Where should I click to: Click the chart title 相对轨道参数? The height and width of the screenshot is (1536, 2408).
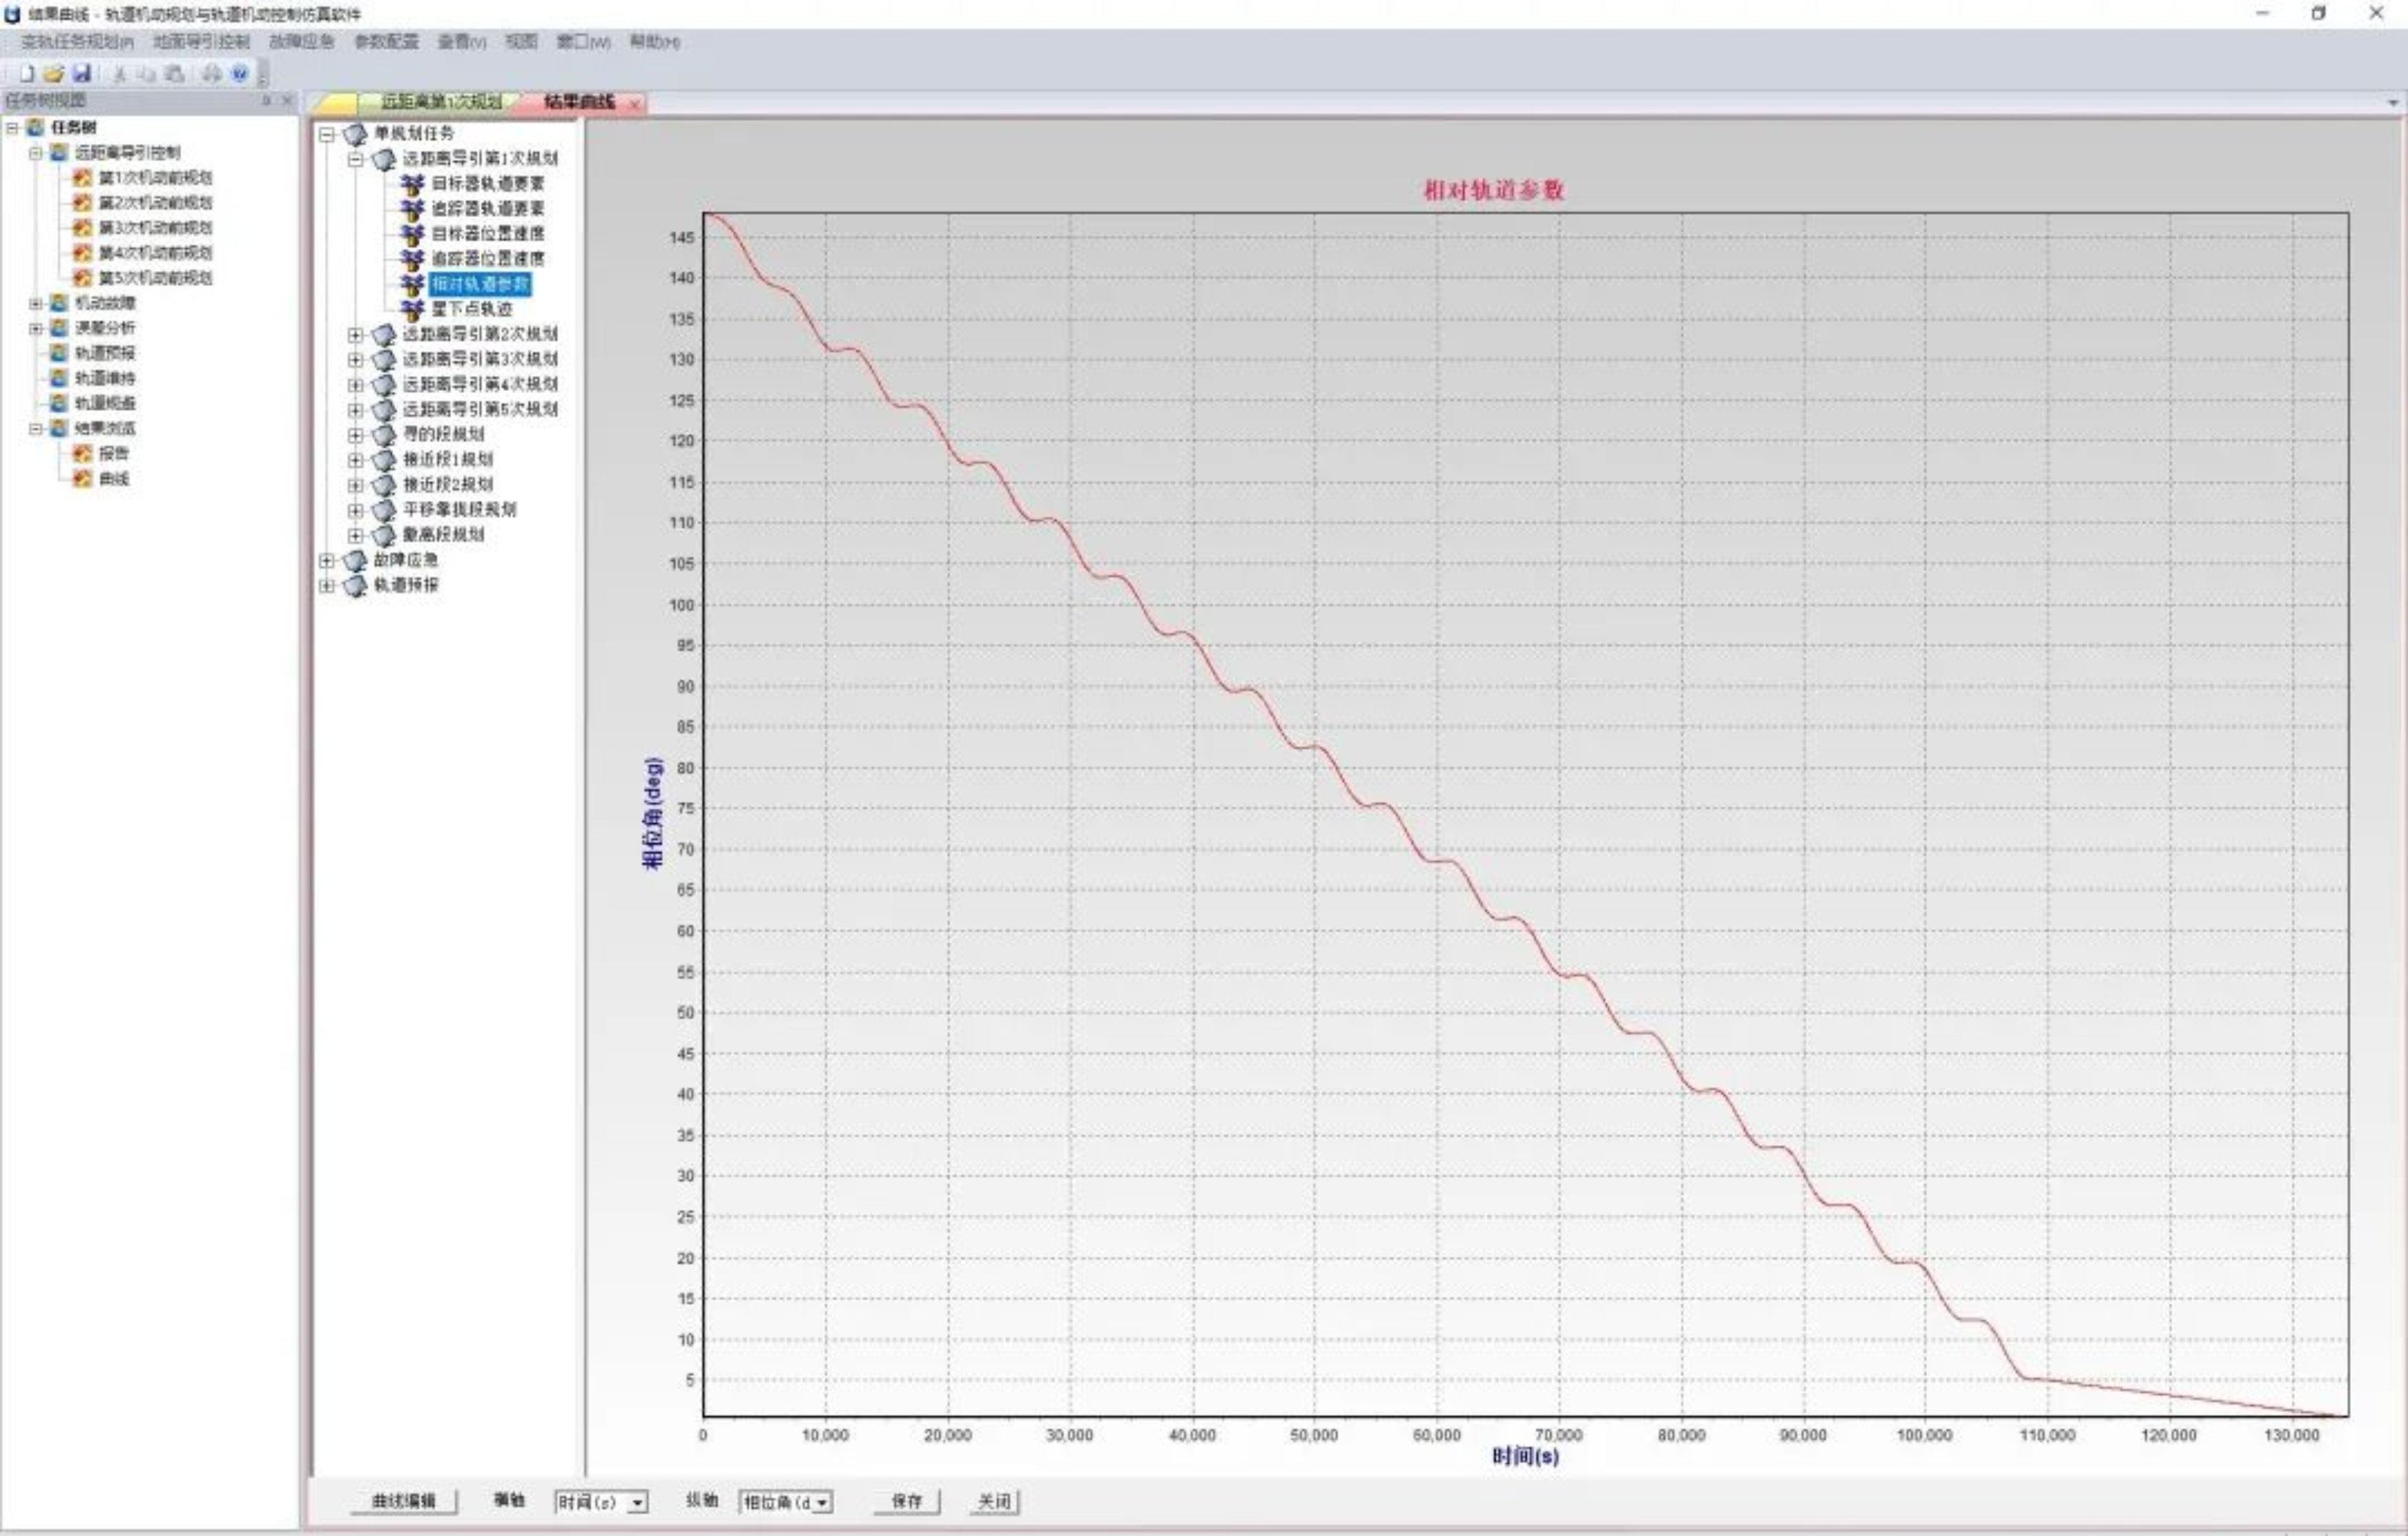click(1493, 190)
